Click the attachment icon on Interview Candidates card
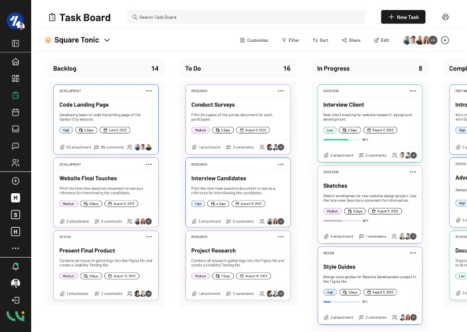The width and height of the screenshot is (467, 332). pyautogui.click(x=194, y=221)
